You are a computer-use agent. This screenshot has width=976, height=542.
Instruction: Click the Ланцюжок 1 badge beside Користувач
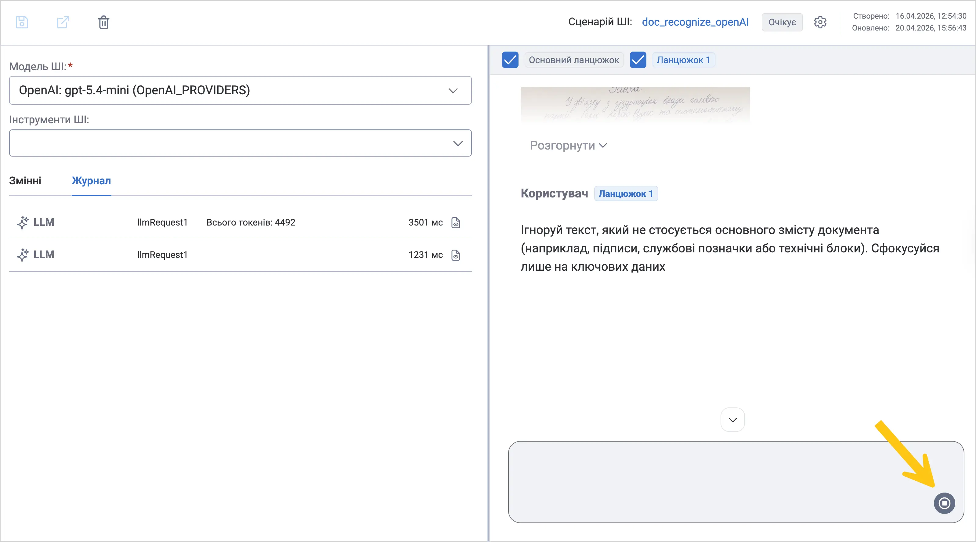tap(626, 193)
